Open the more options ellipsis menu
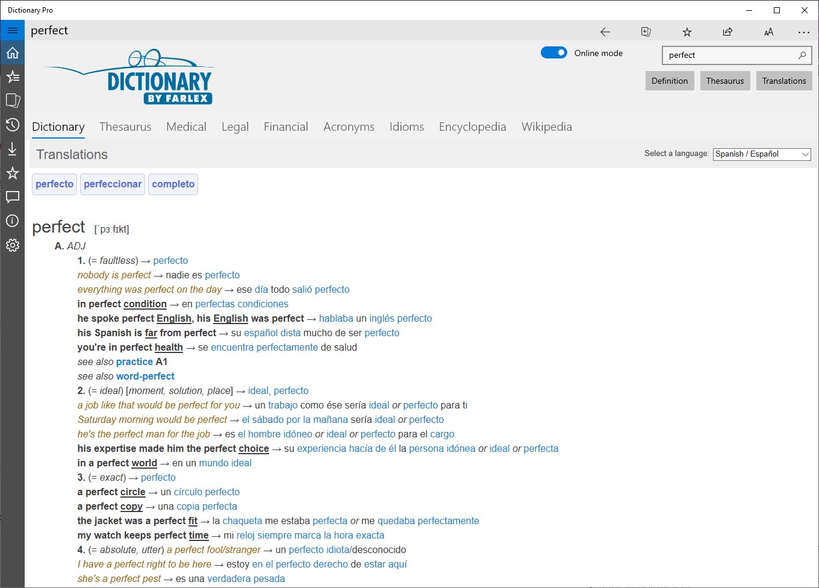 (x=803, y=31)
